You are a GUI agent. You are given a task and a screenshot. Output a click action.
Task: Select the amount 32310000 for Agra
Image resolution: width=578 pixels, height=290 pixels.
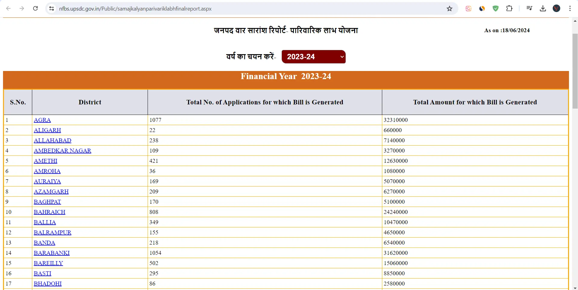396,120
